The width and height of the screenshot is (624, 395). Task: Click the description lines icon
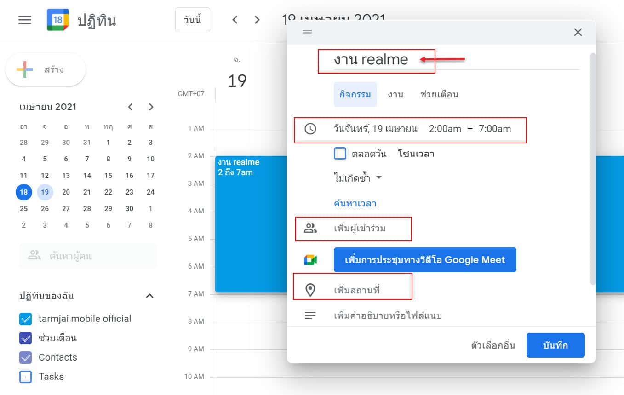point(310,315)
